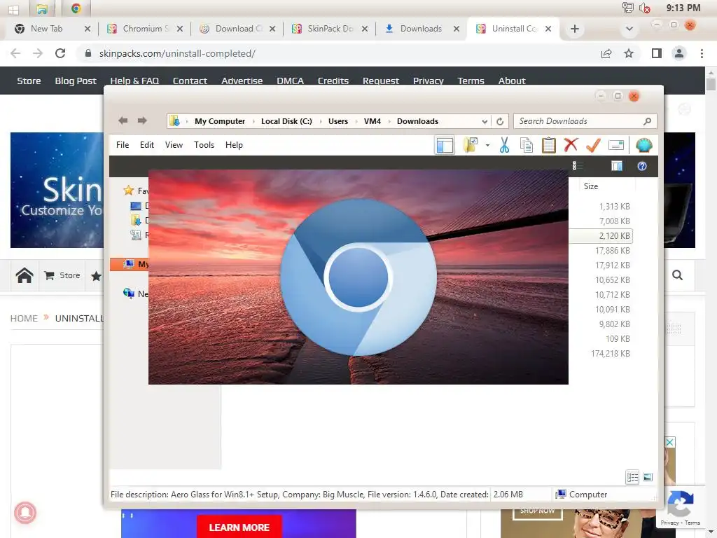
Task: Reload the skinpacks.com page
Action: point(60,53)
